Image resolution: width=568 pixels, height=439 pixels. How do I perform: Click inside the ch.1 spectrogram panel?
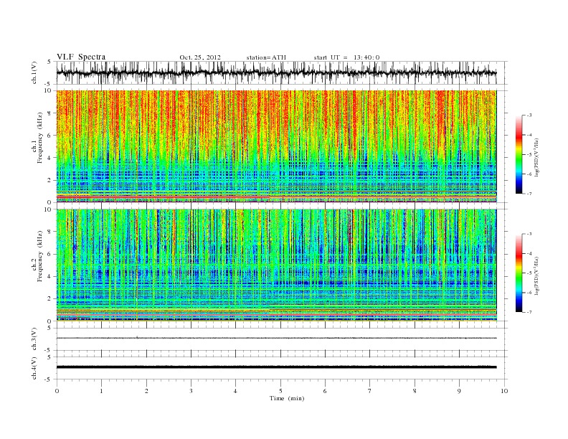coord(276,146)
